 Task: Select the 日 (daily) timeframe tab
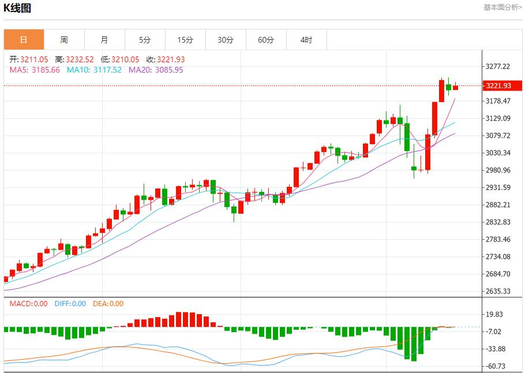(x=24, y=39)
